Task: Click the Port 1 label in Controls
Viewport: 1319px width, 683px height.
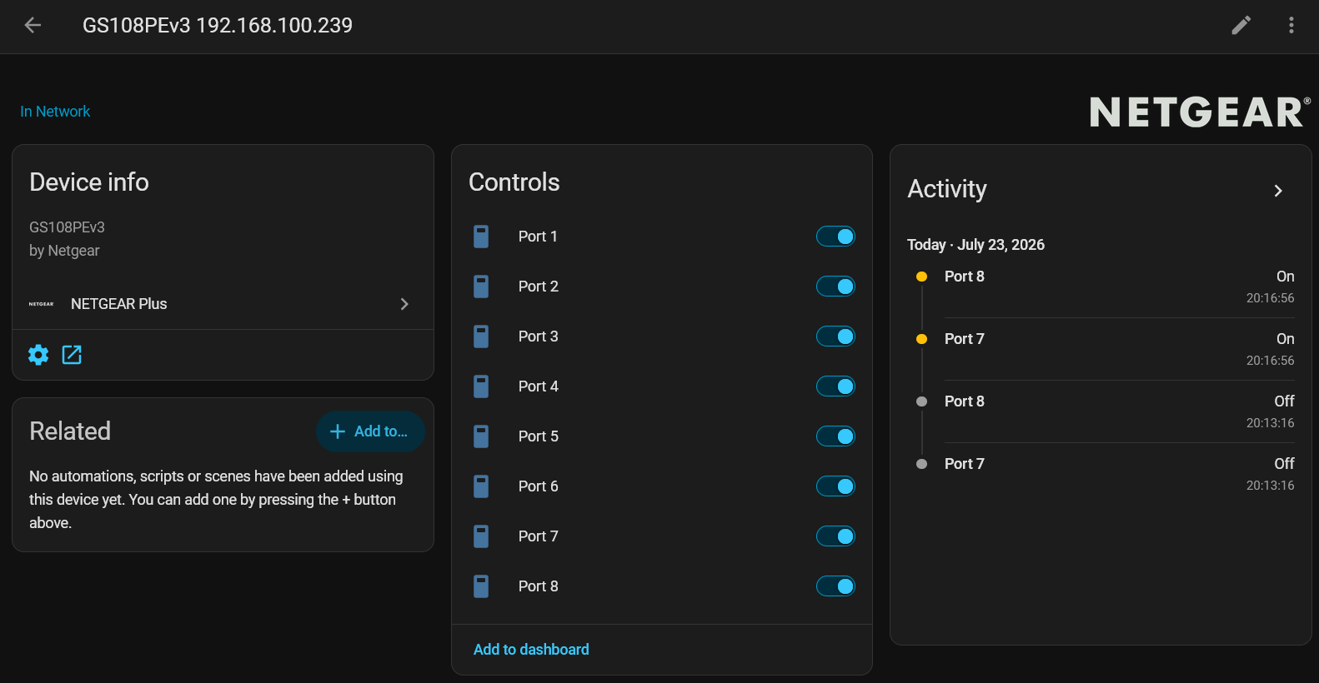Action: [x=538, y=237]
